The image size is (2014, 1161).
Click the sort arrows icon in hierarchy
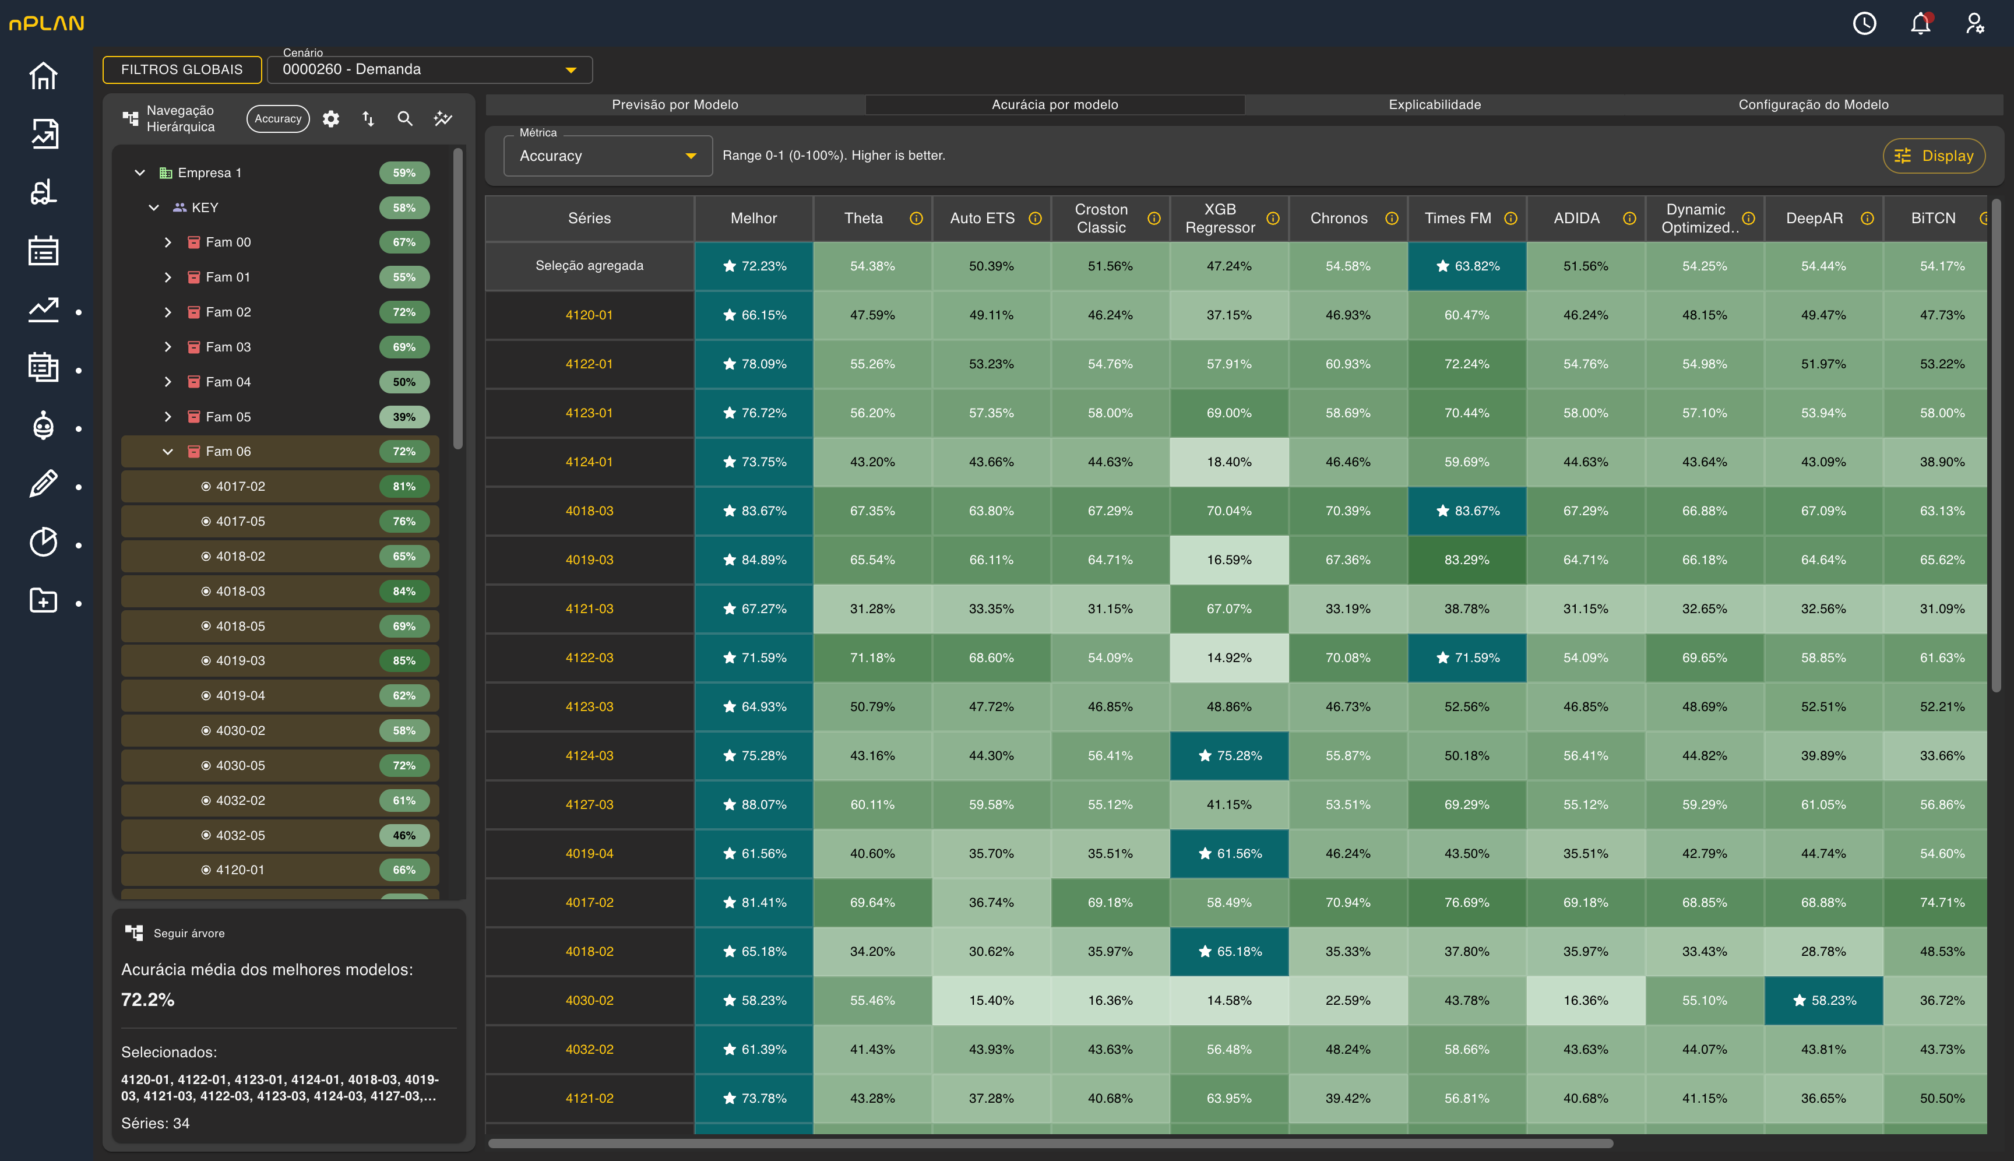[368, 119]
